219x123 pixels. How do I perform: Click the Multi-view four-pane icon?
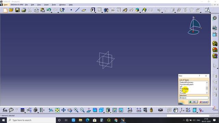point(95,110)
